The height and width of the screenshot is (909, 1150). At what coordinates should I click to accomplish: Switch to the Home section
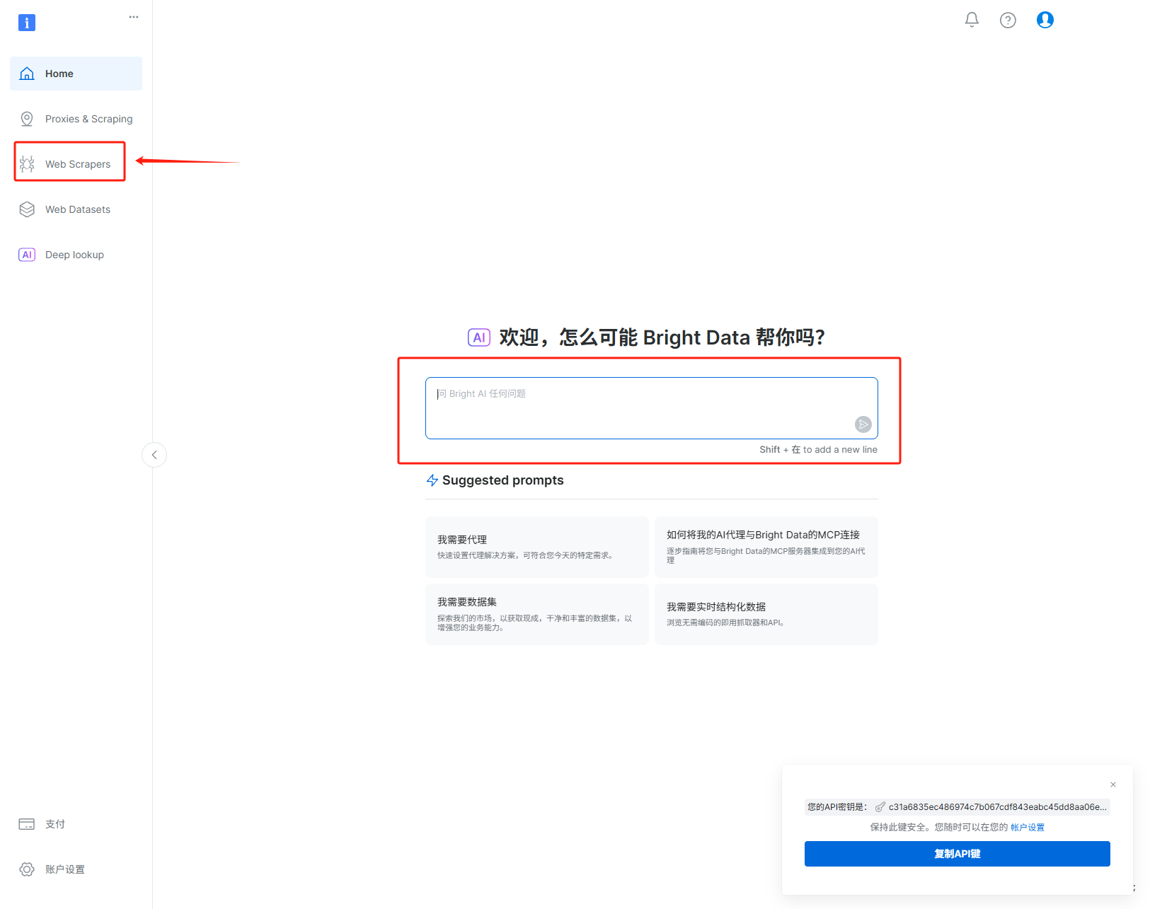tap(59, 73)
